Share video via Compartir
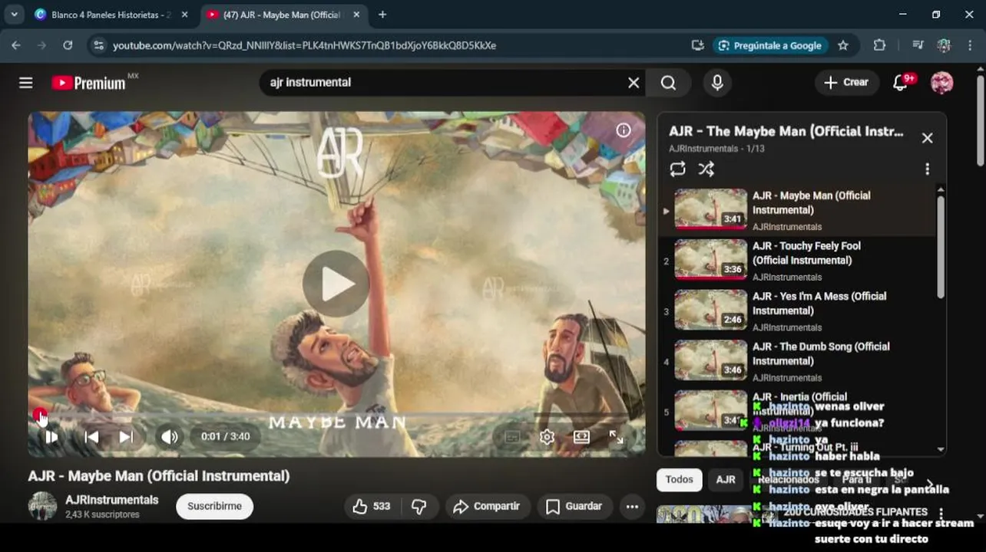The width and height of the screenshot is (986, 552). (x=486, y=507)
